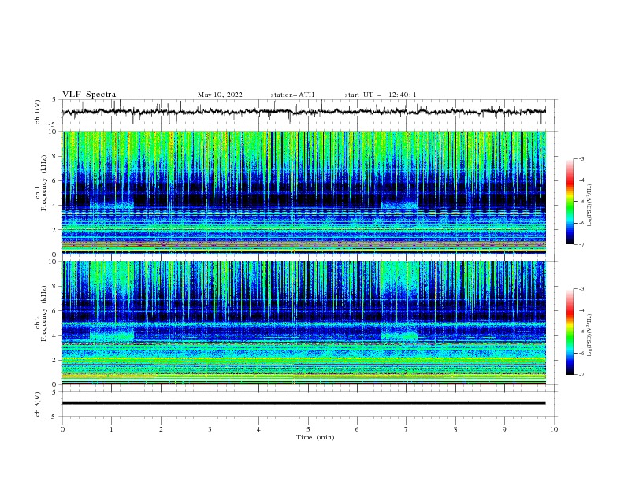Screen dimensions: 624x482
Task: Click time axis tick label '10'
Action: pyautogui.click(x=554, y=429)
